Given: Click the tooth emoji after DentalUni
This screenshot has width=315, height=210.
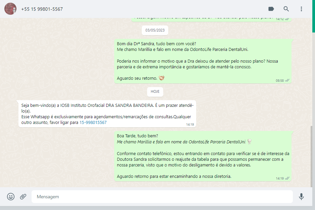Looking at the screenshot, I should (249, 142).
